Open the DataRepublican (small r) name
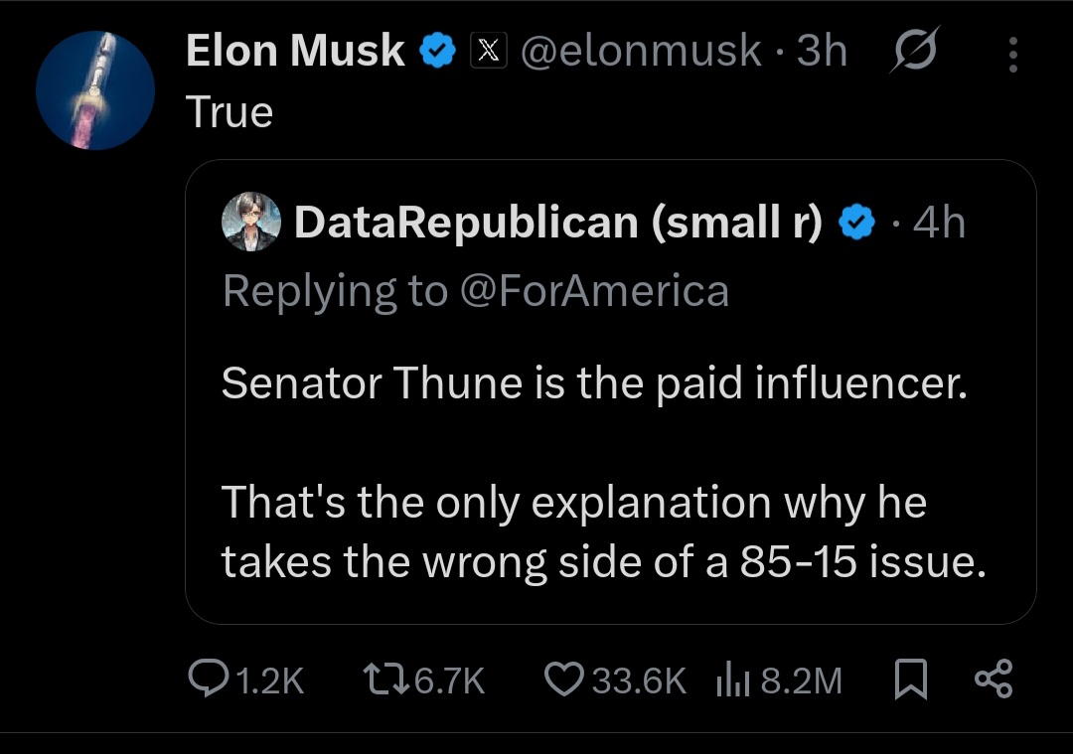Image resolution: width=1073 pixels, height=754 pixels. pyautogui.click(x=557, y=224)
